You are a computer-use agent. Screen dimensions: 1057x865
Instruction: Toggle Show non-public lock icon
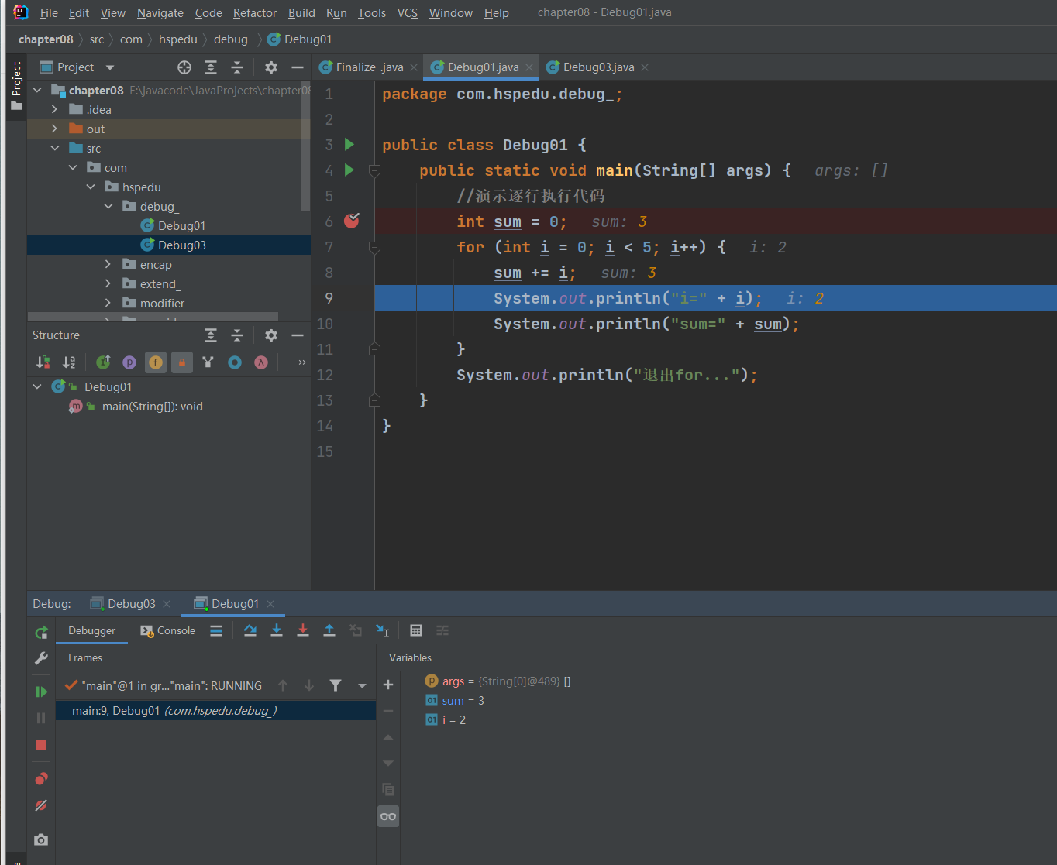click(x=182, y=362)
